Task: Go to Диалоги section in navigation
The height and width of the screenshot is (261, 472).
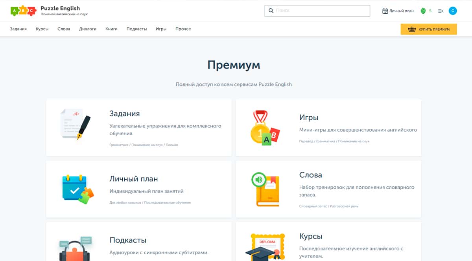Action: [x=88, y=29]
